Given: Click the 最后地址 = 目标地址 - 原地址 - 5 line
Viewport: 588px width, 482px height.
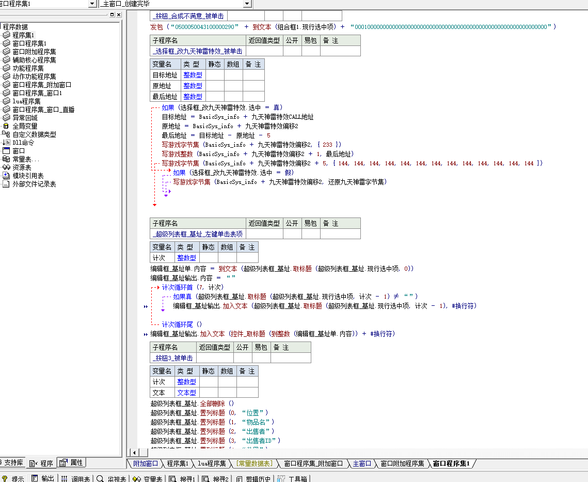Looking at the screenshot, I should click(216, 135).
